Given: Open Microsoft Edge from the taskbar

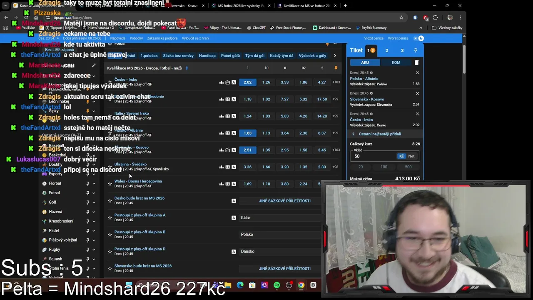Looking at the screenshot, I should coord(240,285).
